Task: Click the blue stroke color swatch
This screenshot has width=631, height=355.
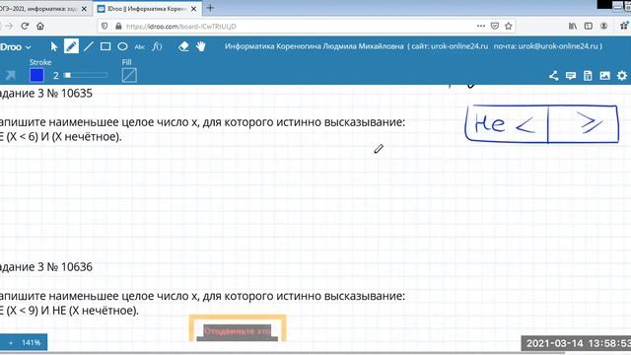Action: (x=36, y=75)
